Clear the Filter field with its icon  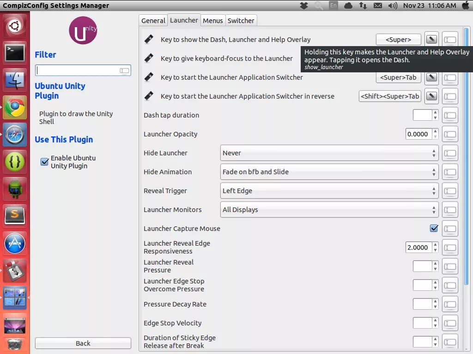point(124,71)
